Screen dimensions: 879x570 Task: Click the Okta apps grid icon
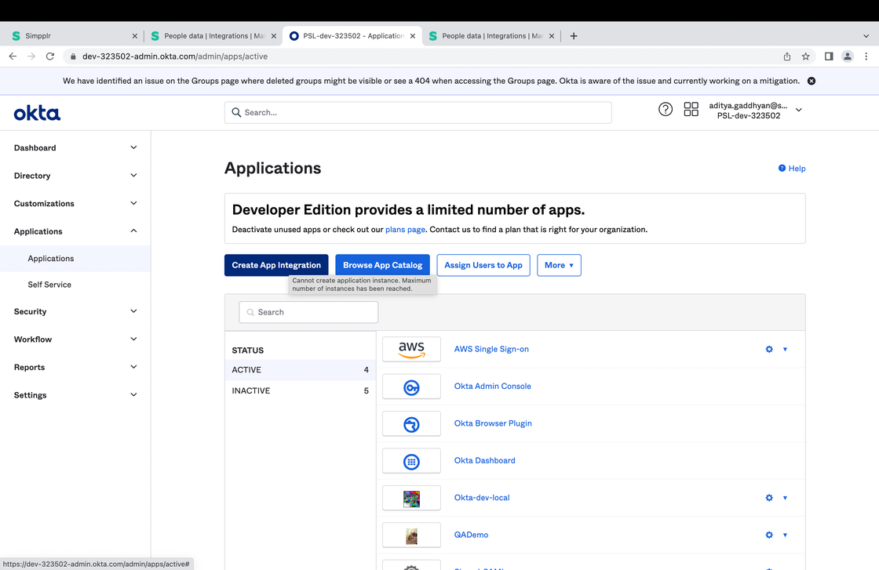691,109
